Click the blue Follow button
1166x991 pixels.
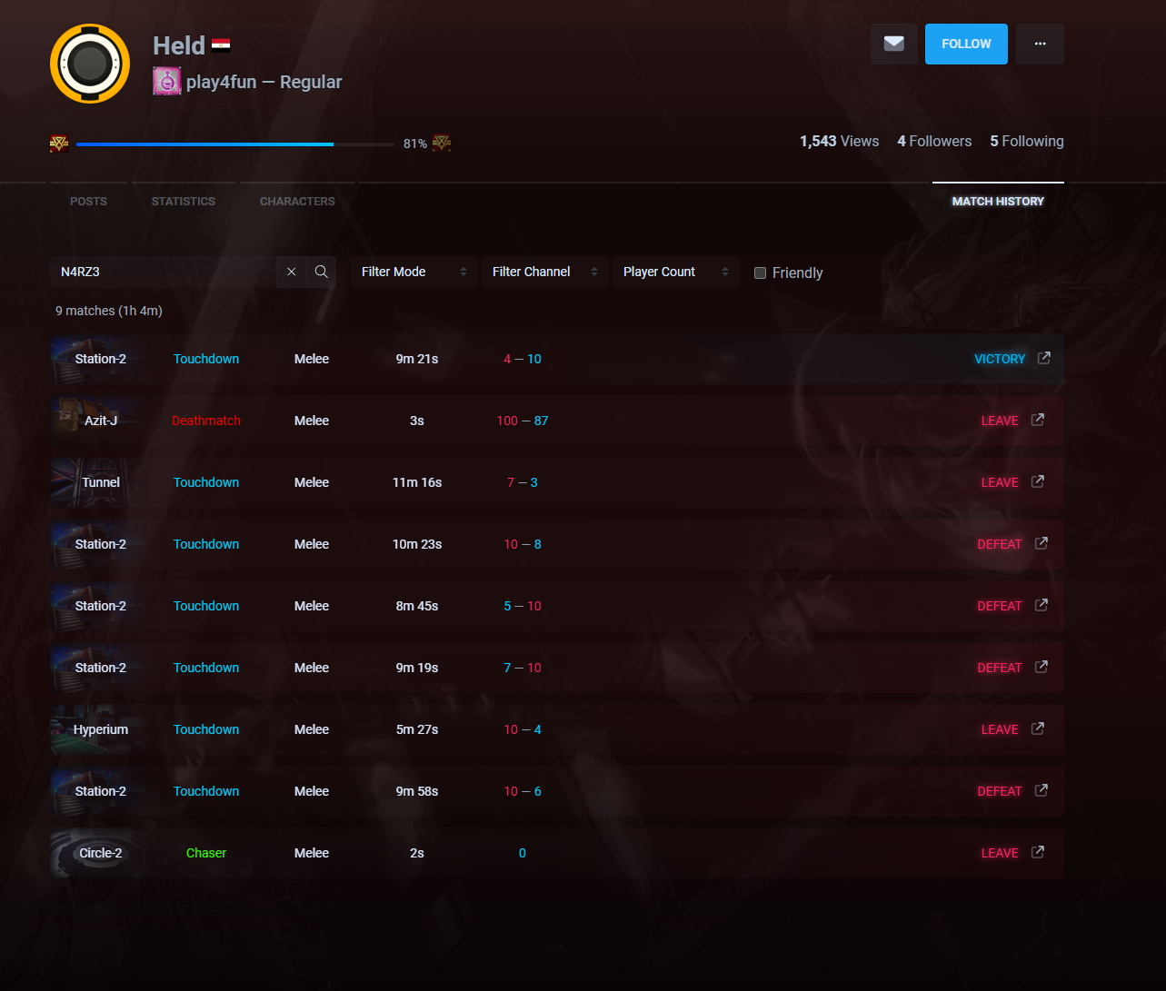[966, 44]
